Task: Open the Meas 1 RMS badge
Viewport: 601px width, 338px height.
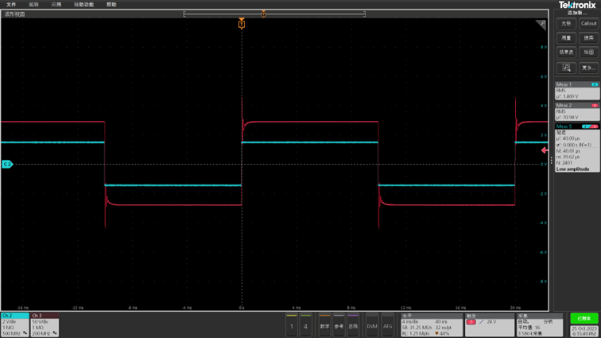Action: coord(577,91)
